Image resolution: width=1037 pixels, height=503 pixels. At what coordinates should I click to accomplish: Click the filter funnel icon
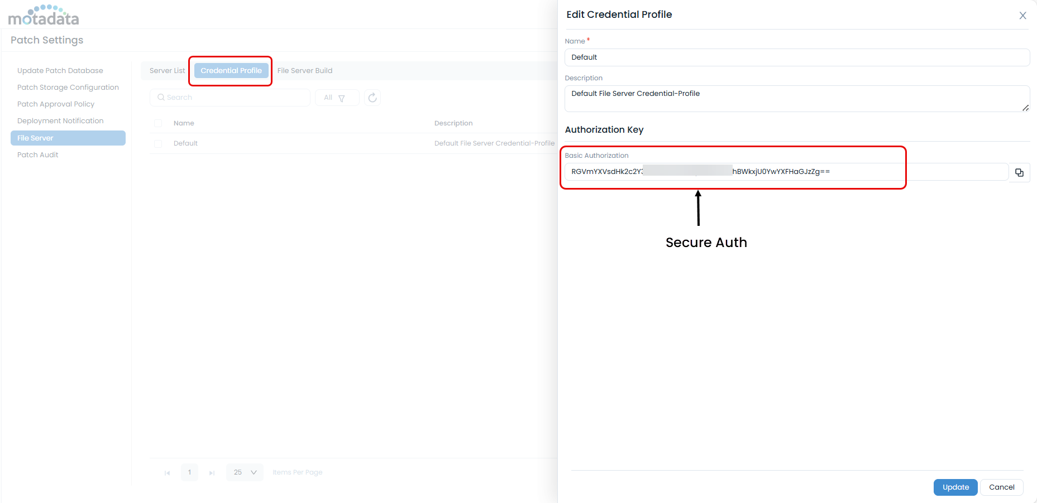342,98
